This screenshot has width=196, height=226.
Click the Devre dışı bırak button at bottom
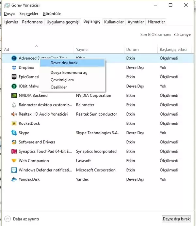(x=176, y=219)
